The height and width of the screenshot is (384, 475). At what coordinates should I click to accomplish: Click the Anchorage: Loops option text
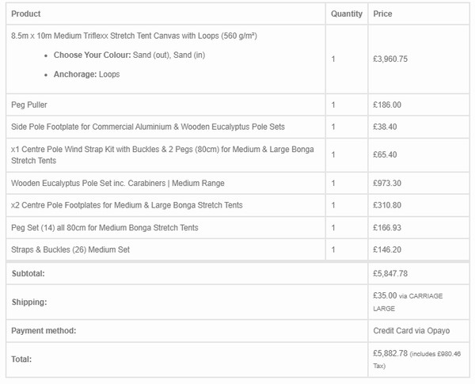(86, 74)
